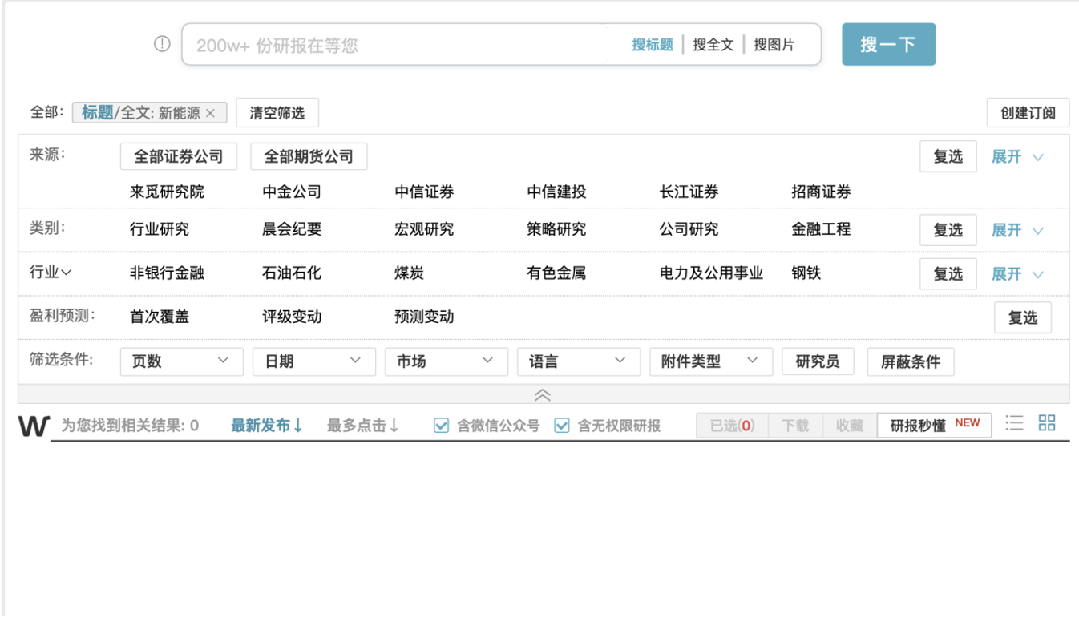Expand the 行业 category list

1017,274
